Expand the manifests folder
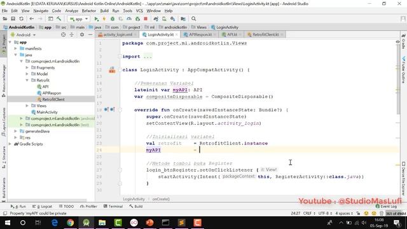 (x=15, y=48)
